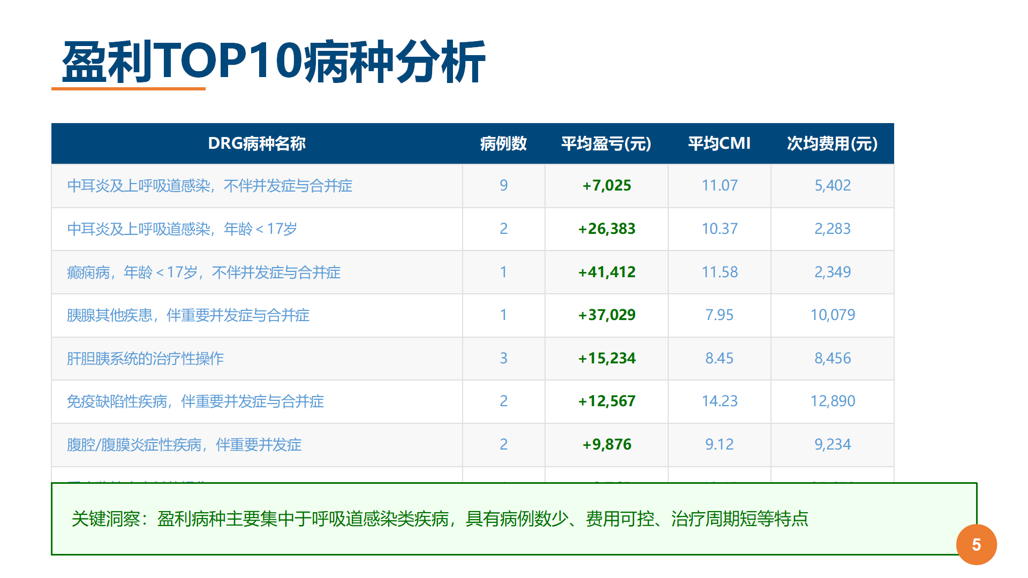The image size is (1028, 578).
Task: Click CMI value 8.45
Action: pos(720,359)
